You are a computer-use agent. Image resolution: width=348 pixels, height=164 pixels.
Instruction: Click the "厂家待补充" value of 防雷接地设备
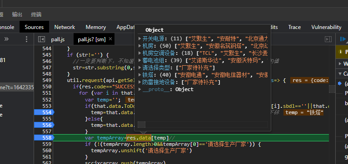pyautogui.click(x=201, y=82)
